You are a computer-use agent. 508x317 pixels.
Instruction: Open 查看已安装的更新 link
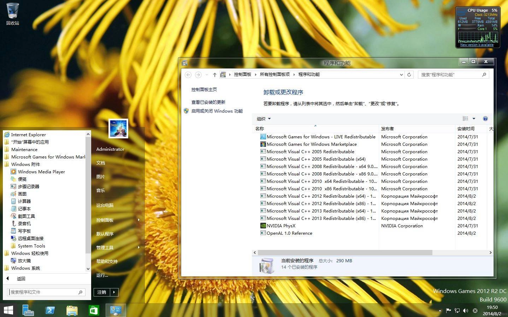208,102
